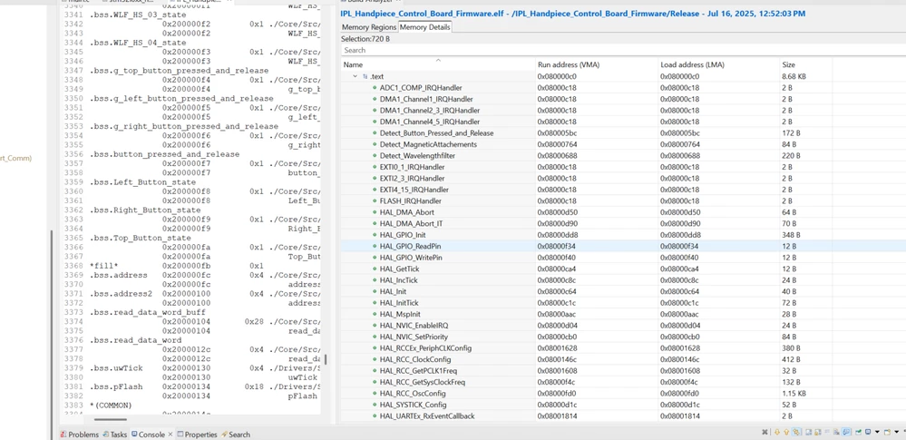Select the HAL_MspInit row
Screen dimensions: 906x440
click(623, 314)
